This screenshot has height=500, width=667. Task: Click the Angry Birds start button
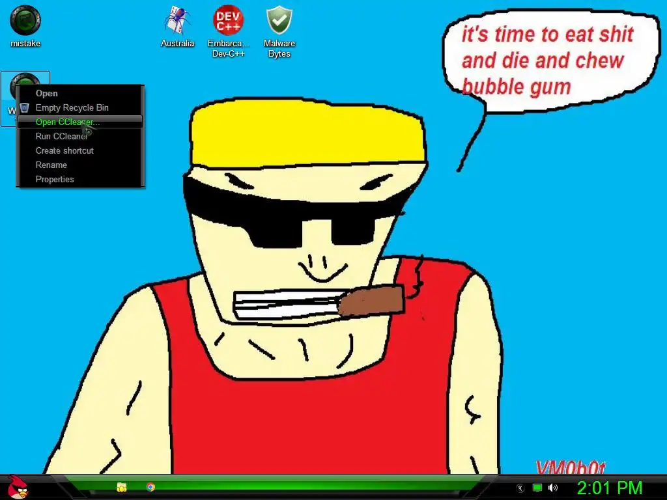[x=17, y=487]
